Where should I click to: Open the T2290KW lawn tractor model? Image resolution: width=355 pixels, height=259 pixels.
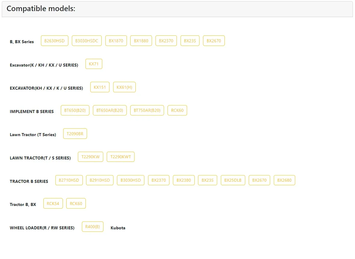tap(90, 157)
